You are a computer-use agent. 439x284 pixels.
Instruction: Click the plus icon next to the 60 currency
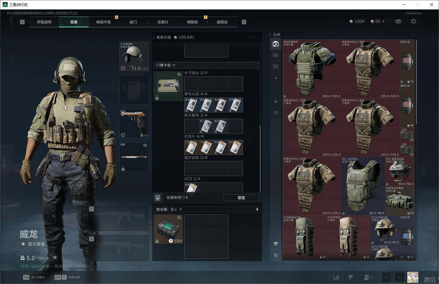383,21
